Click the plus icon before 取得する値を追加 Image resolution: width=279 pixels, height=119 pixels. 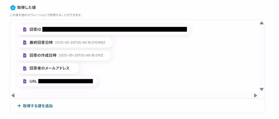click(x=19, y=106)
